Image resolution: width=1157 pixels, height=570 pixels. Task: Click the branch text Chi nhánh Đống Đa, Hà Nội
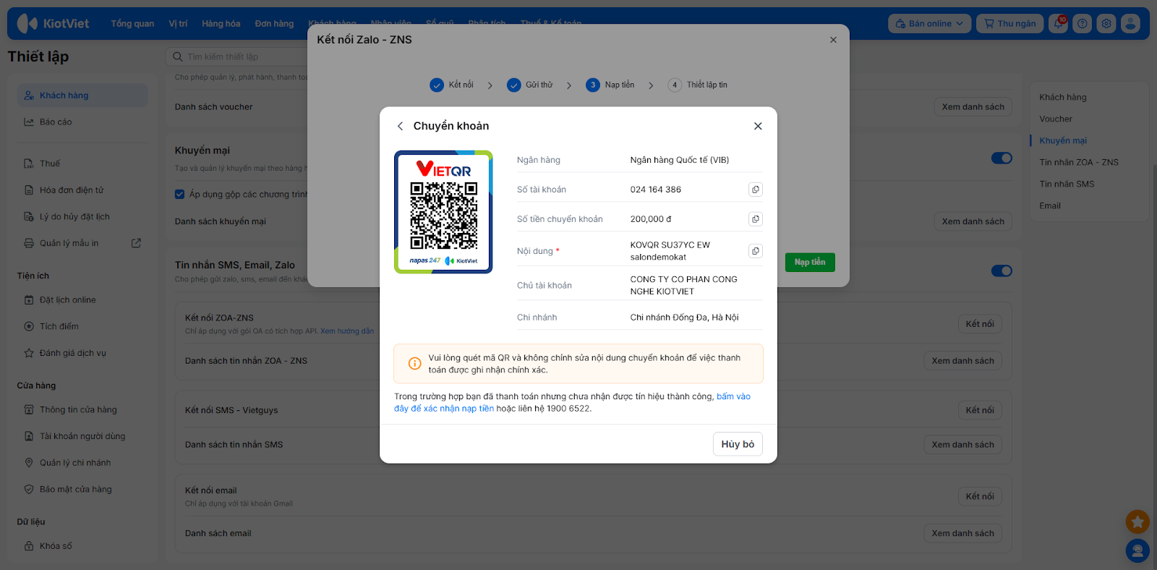(684, 318)
